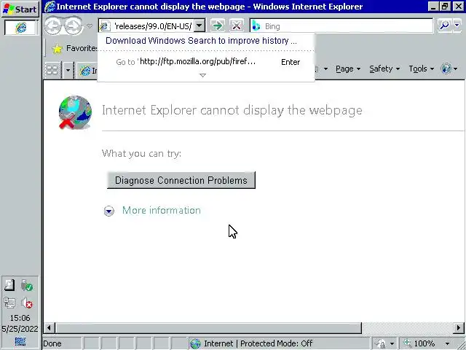Click the Internet Explorer taskbar button
Viewport: 466px width, 350px height.
pos(21,28)
